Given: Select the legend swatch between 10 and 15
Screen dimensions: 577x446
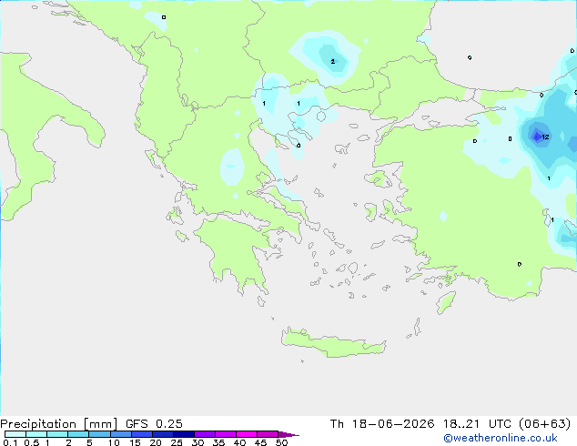Looking at the screenshot, I should click(120, 434).
